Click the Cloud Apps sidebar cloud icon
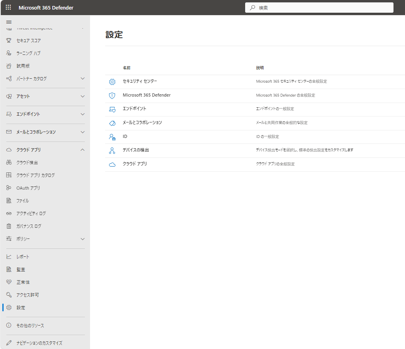The width and height of the screenshot is (405, 349). point(9,150)
